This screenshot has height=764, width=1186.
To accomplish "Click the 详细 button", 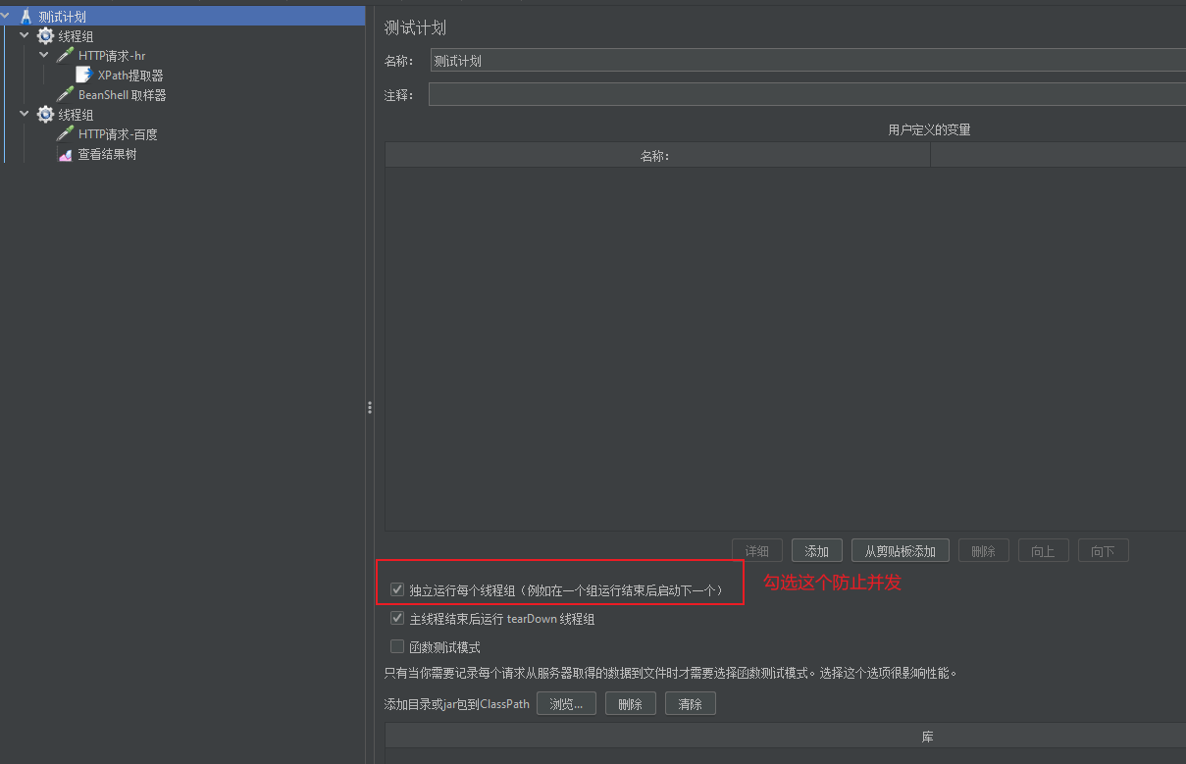I will 757,551.
